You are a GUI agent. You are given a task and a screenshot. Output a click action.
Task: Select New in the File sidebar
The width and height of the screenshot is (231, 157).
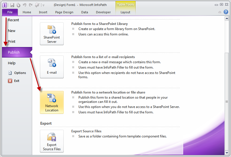point(12,31)
